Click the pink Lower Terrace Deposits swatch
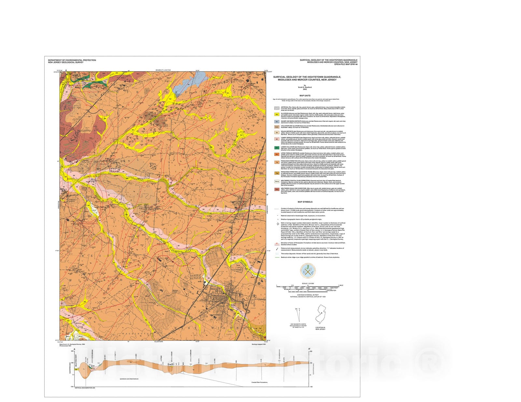Viewport: 521px width, 402px height. pyautogui.click(x=277, y=139)
